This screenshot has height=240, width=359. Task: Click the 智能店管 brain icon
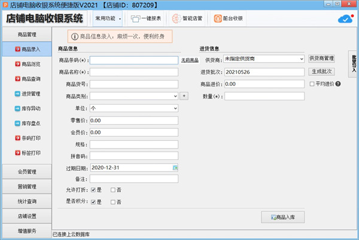click(x=177, y=19)
